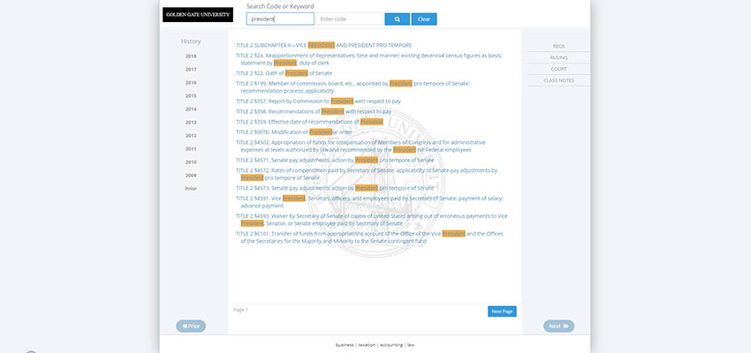
Task: Select the Prior entry in History list
Action: 191,189
